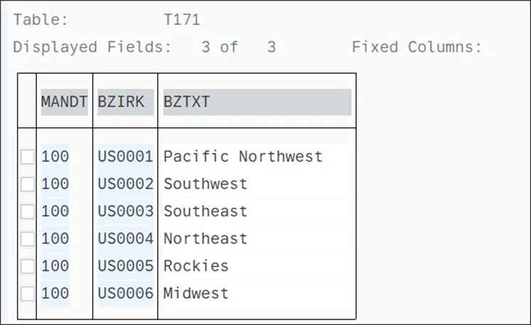Select the Southwest text cell
531x325 pixels.
click(x=205, y=184)
